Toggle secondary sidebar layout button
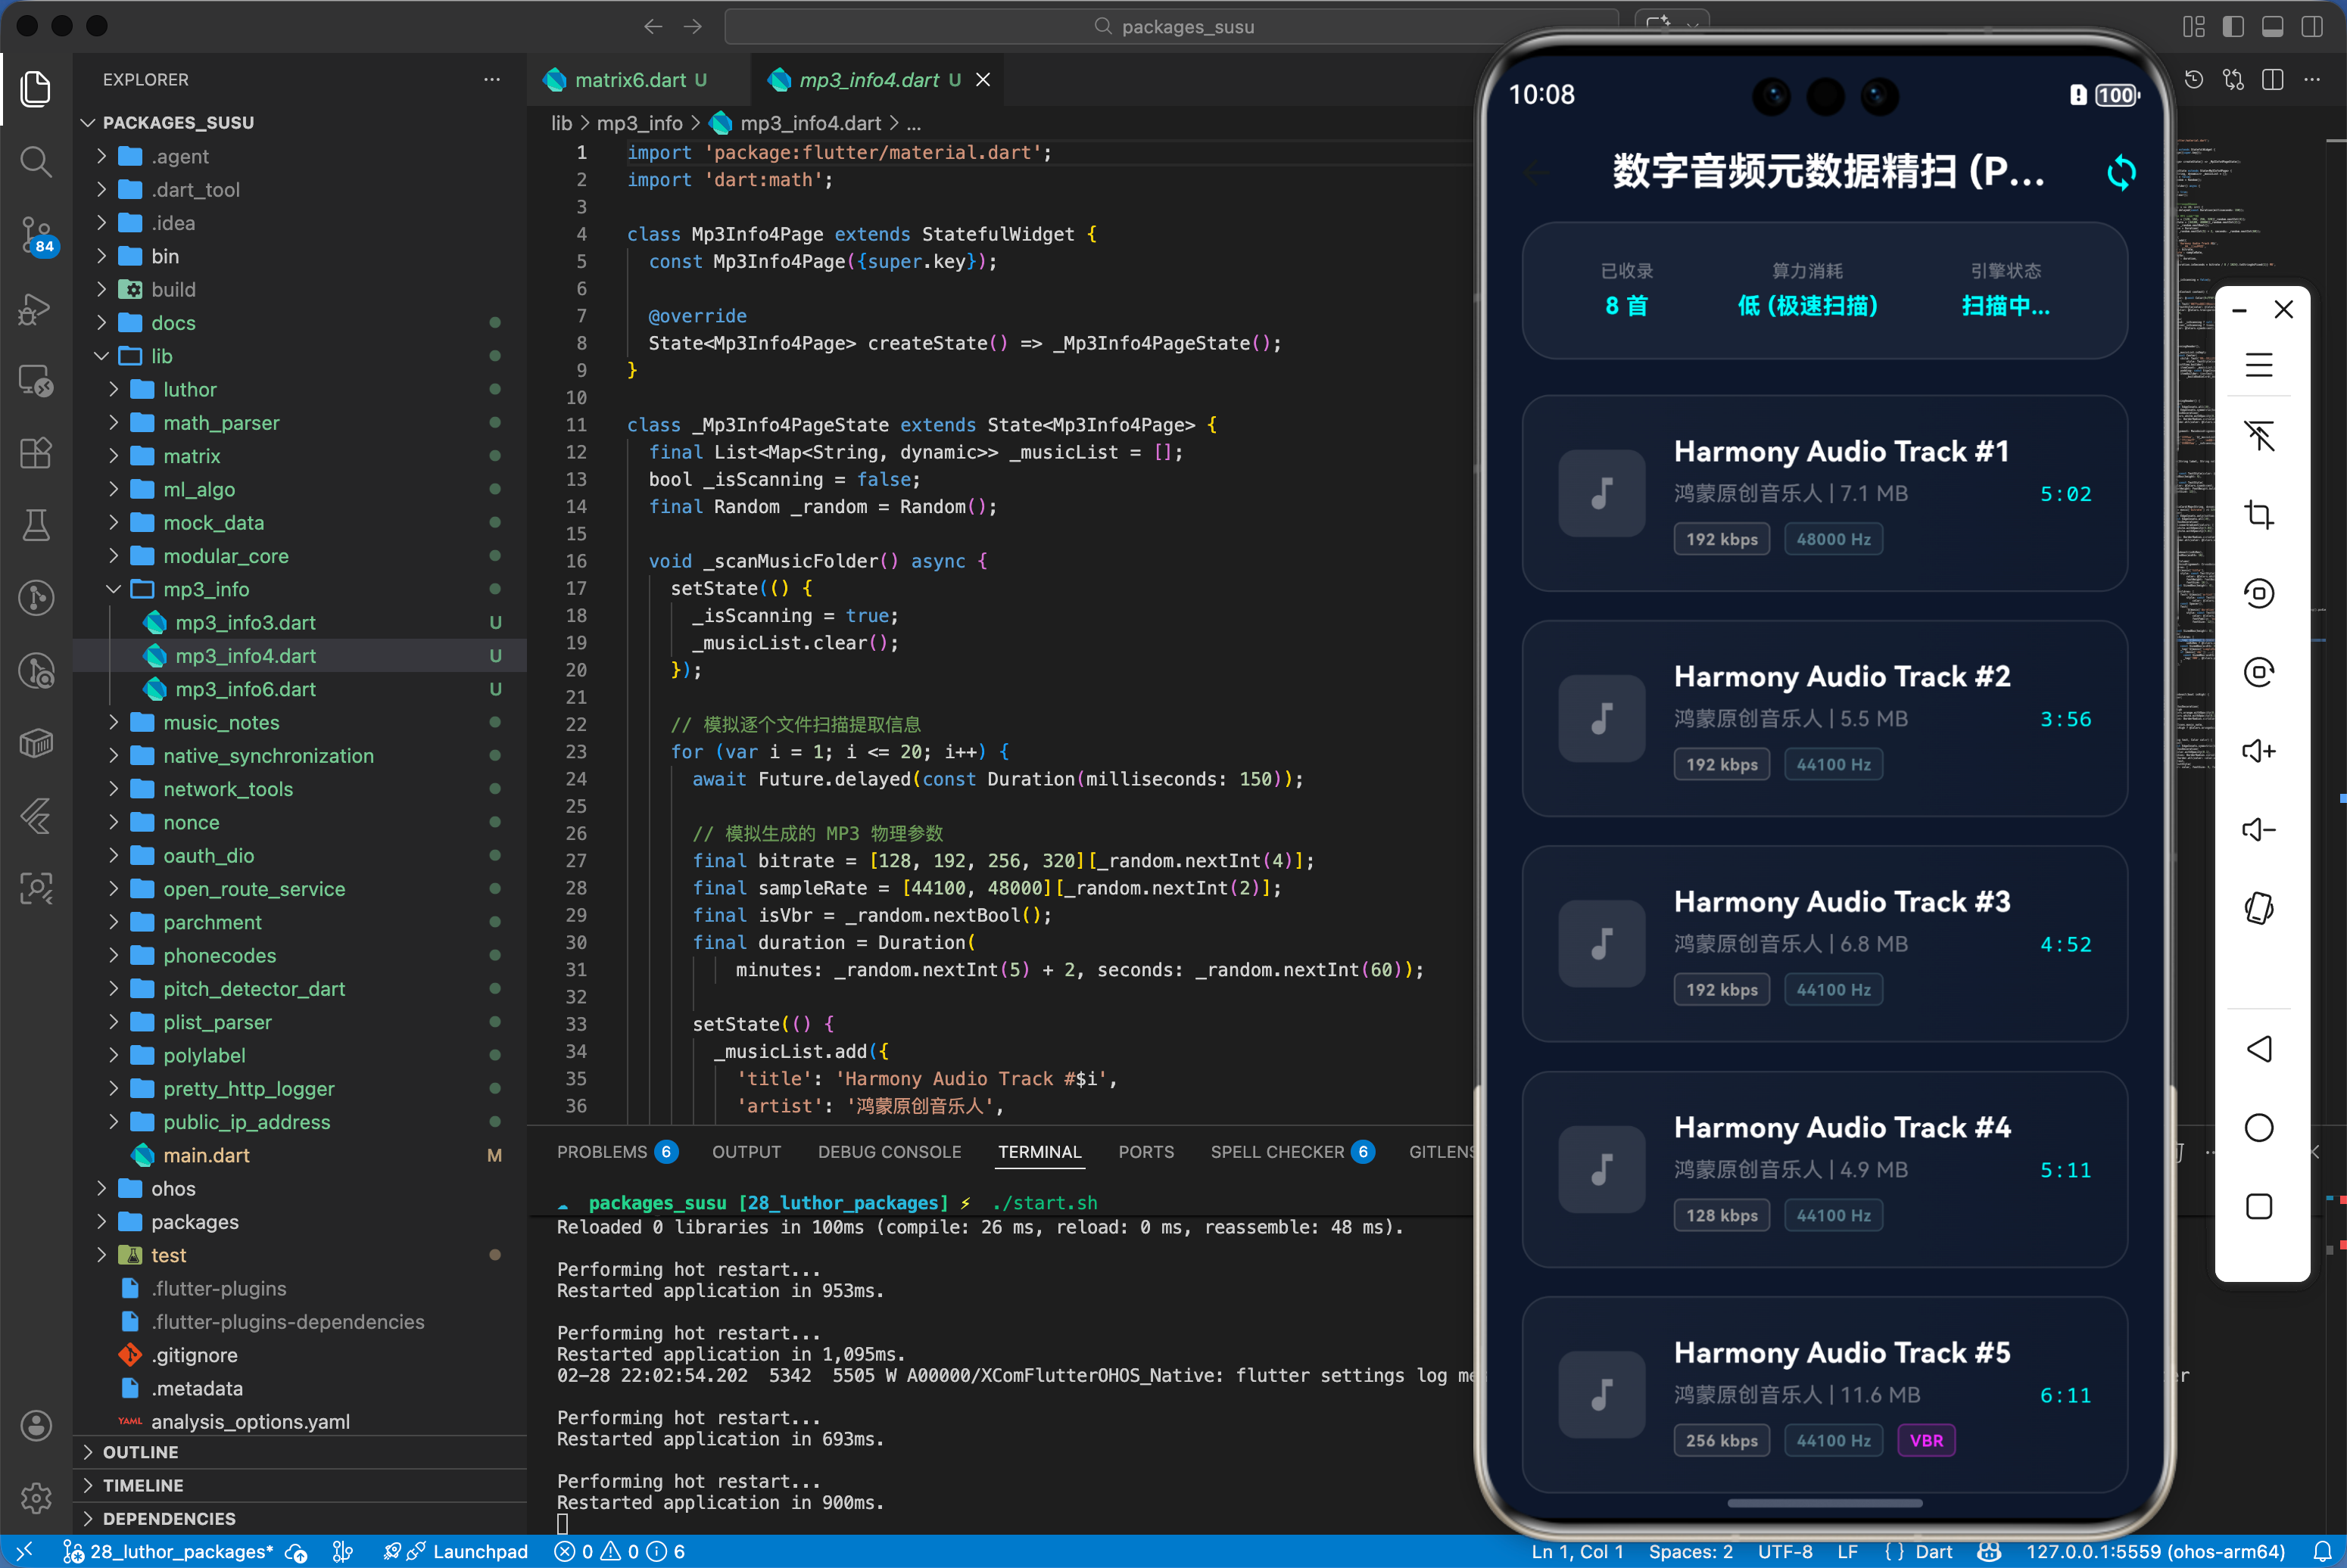Viewport: 2347px width, 1568px height. [x=2312, y=27]
